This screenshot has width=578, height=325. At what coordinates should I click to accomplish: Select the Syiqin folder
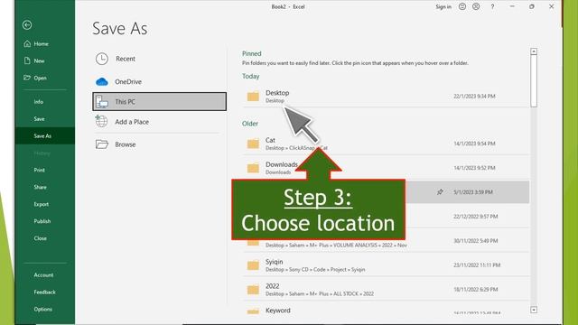point(386,265)
